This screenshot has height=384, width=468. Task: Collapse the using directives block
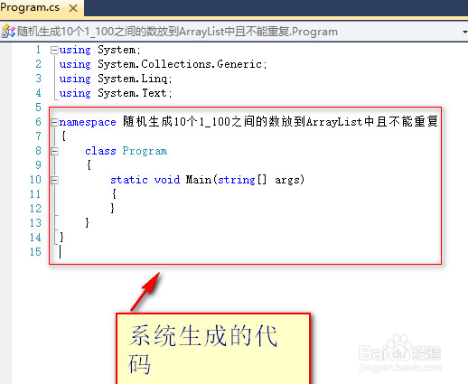(x=54, y=50)
